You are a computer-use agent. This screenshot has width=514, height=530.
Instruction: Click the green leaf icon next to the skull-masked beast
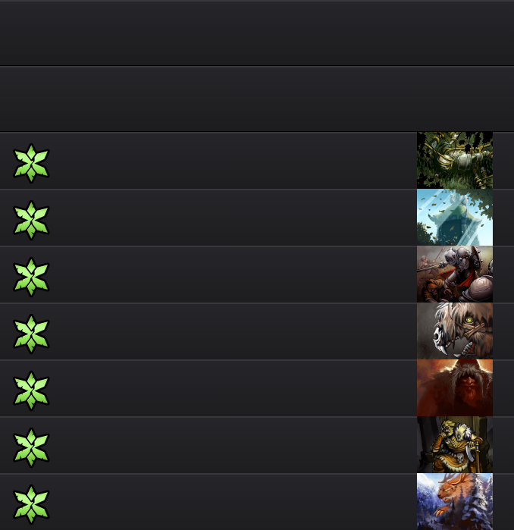point(31,334)
